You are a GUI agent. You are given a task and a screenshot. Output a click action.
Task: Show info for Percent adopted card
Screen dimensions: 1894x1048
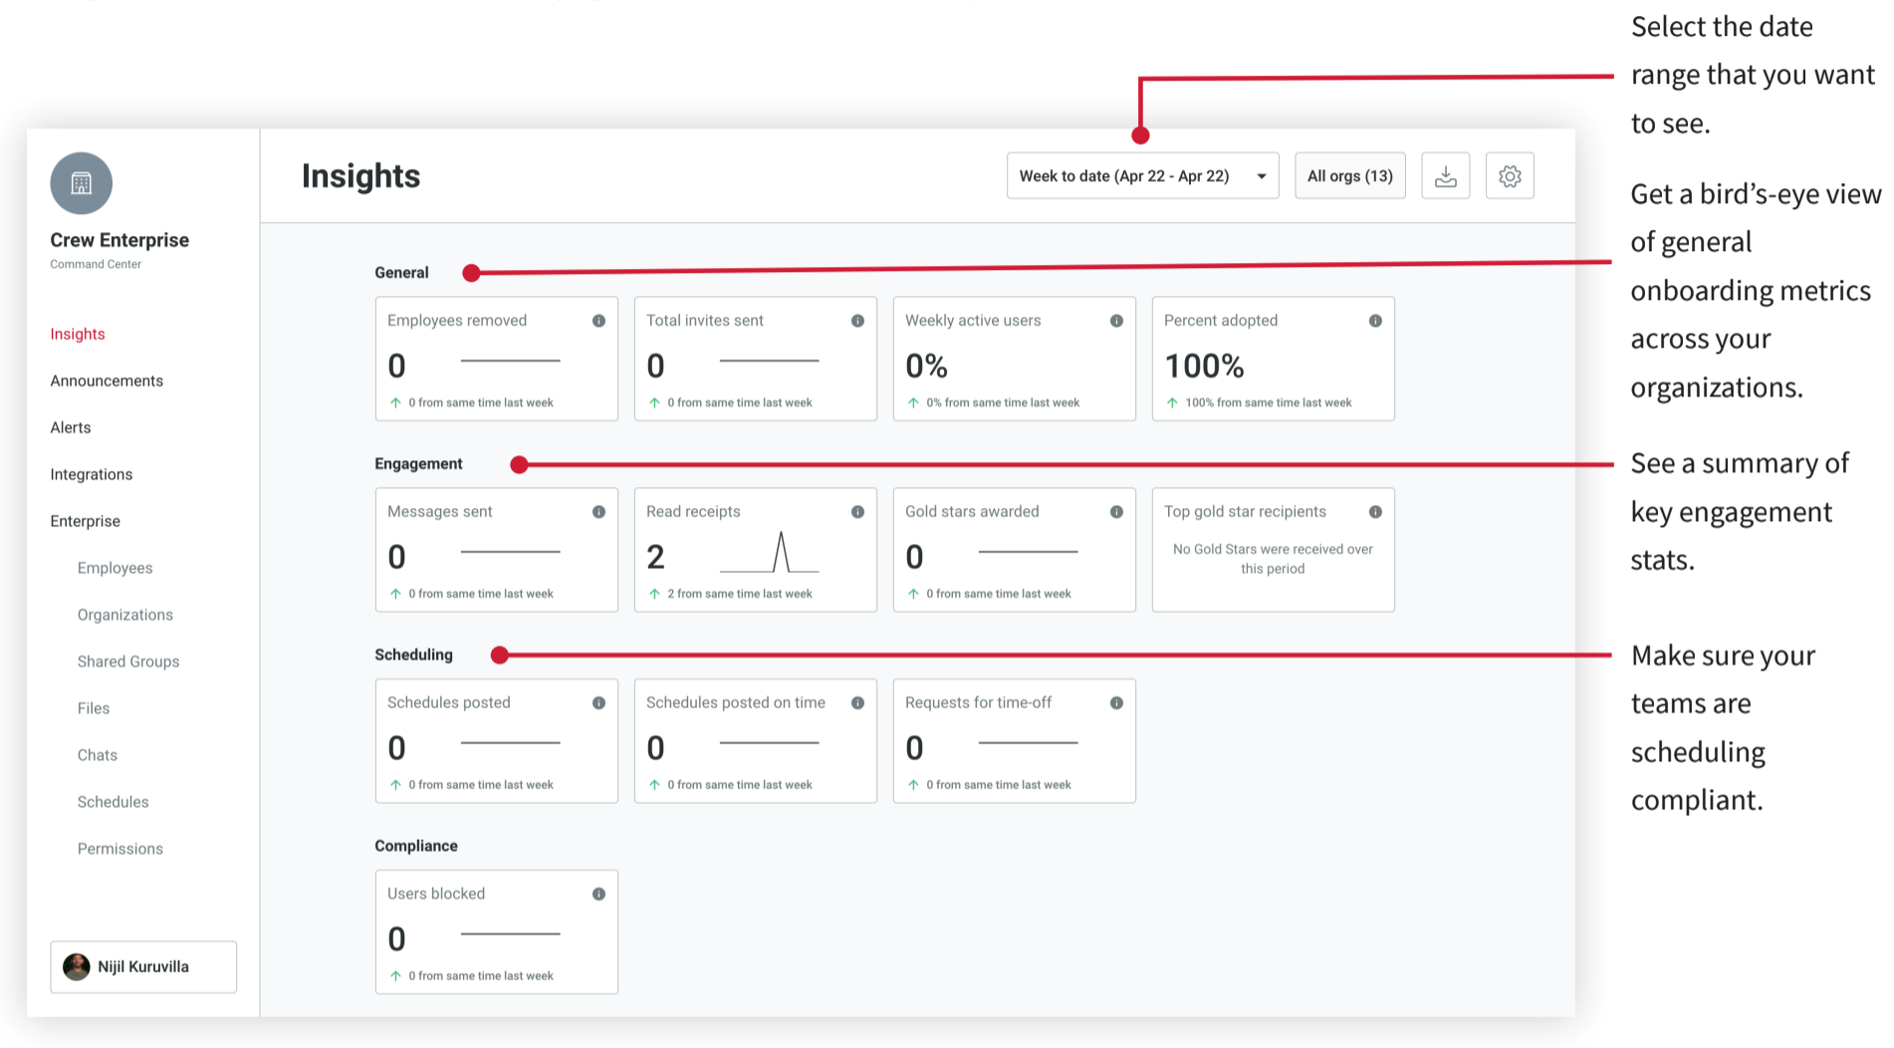[1375, 321]
